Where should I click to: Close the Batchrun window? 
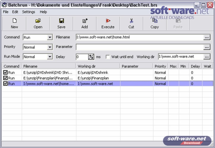(x=210, y=5)
